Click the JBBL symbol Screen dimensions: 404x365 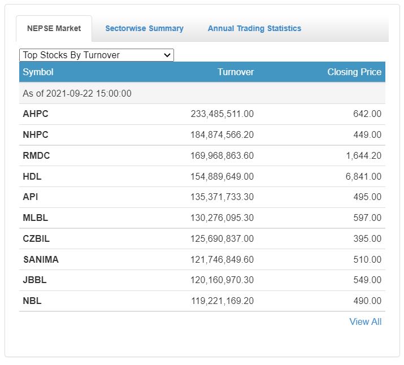click(35, 280)
